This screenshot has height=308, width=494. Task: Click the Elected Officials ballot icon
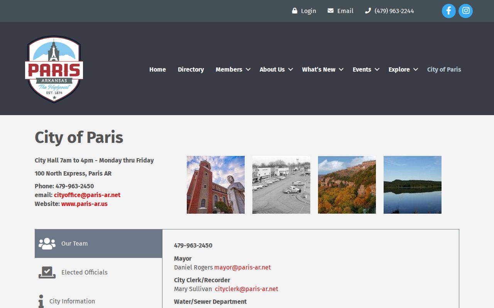[x=47, y=272]
